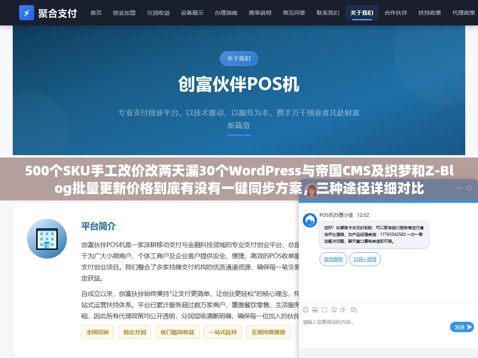
Task: Click the service rating icon in chat toolbar
Action: [334, 309]
